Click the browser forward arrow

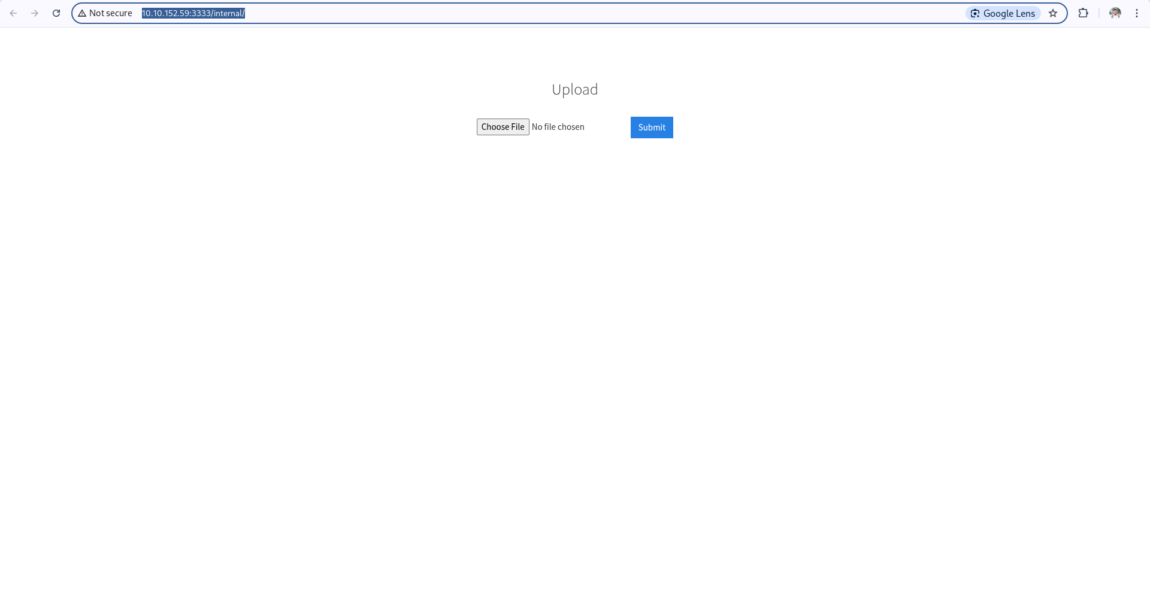(x=35, y=13)
